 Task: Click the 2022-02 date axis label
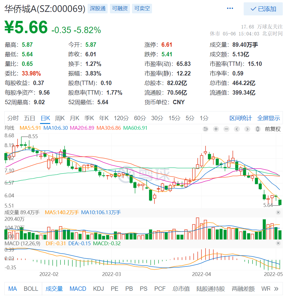coord(49,274)
